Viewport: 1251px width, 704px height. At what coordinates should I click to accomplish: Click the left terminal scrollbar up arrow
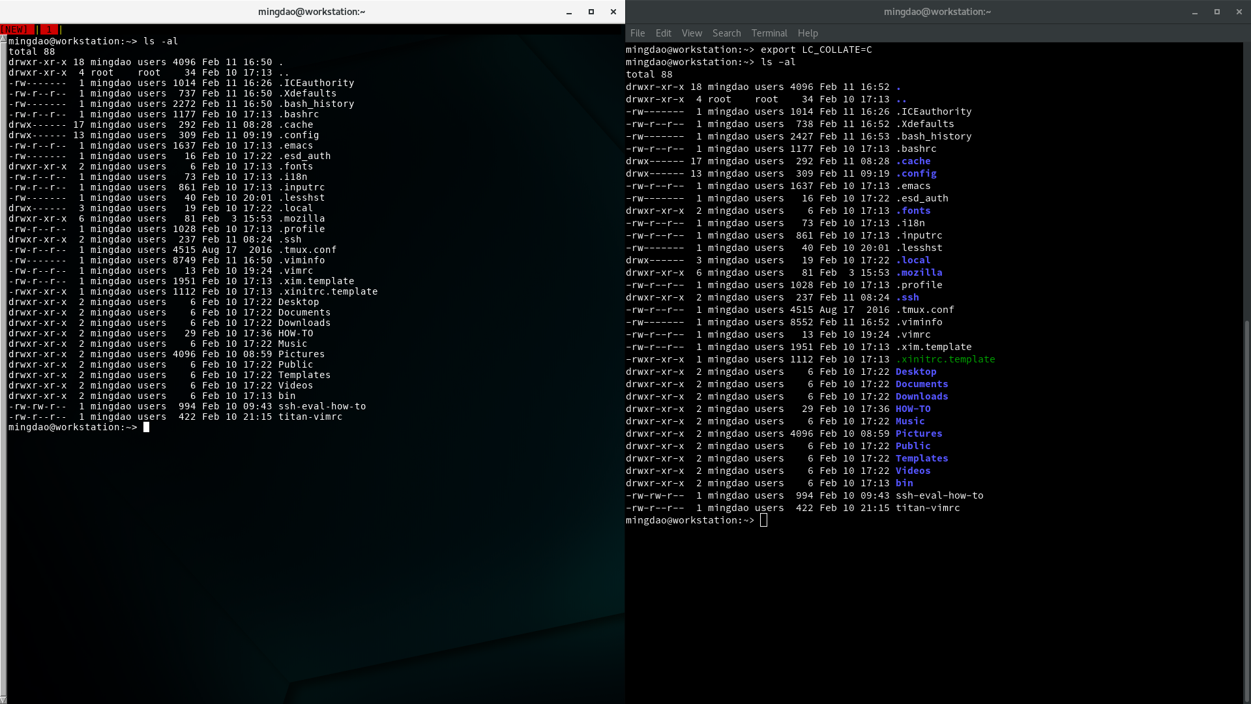3,39
